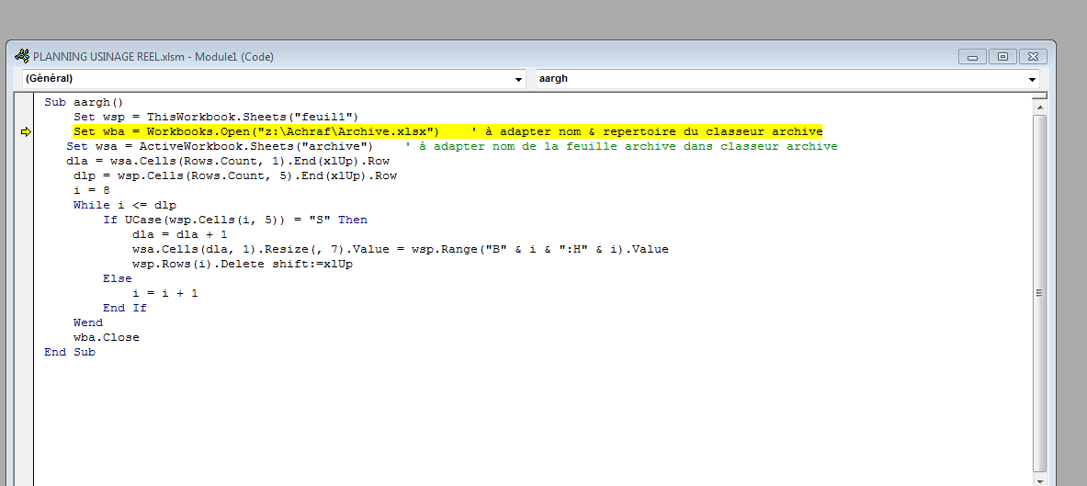Click the scrollbar down arrow
The width and height of the screenshot is (1087, 486).
point(1039,479)
